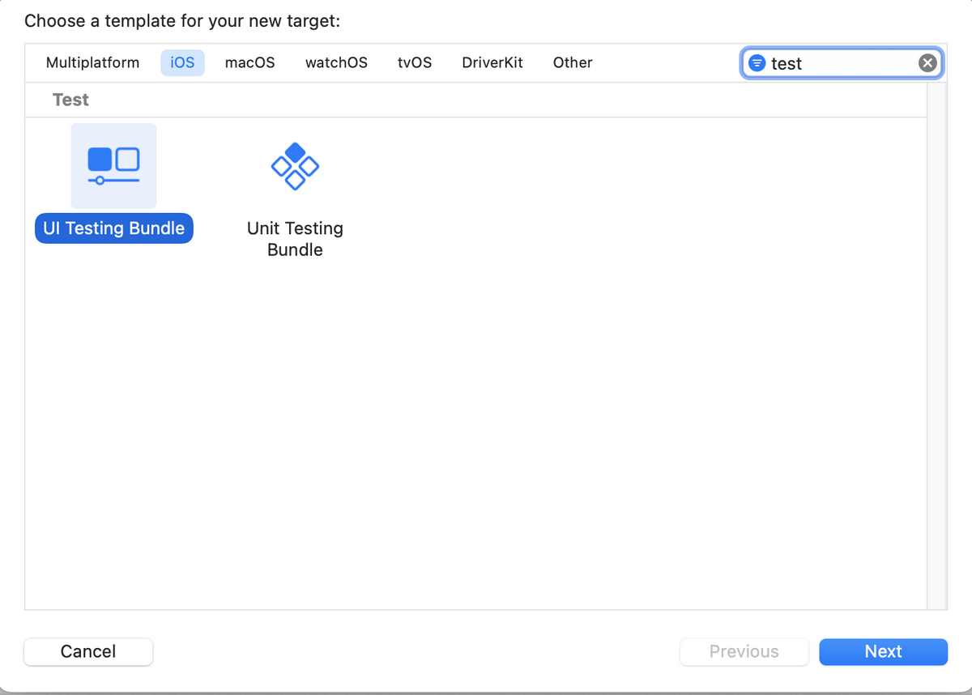This screenshot has width=972, height=695.
Task: Switch to the DriverKit tab
Action: [x=492, y=62]
